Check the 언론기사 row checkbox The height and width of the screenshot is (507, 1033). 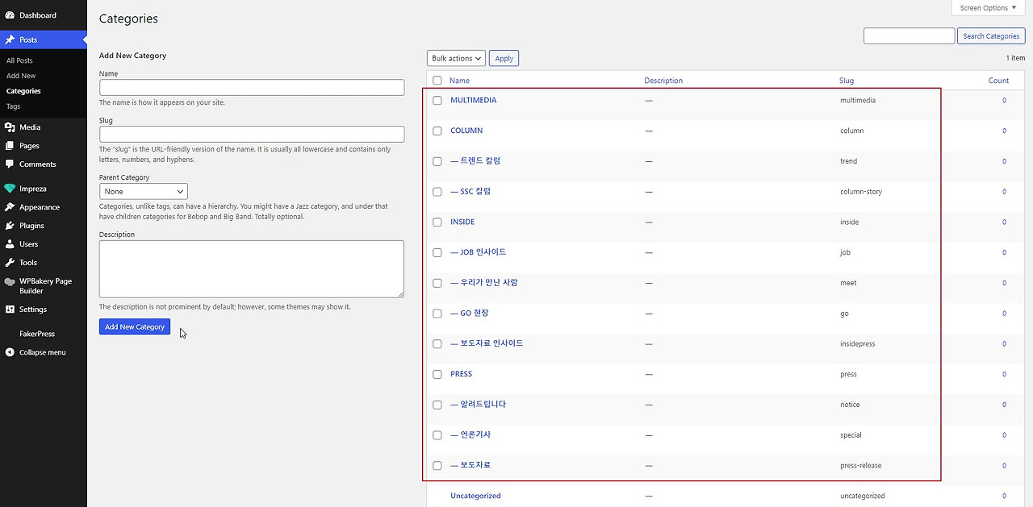click(437, 435)
